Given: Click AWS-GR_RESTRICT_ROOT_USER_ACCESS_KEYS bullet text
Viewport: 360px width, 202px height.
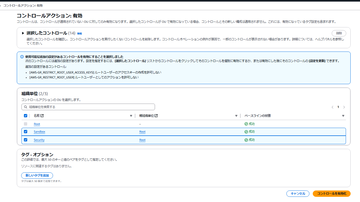Looking at the screenshot, I should click(x=95, y=73).
